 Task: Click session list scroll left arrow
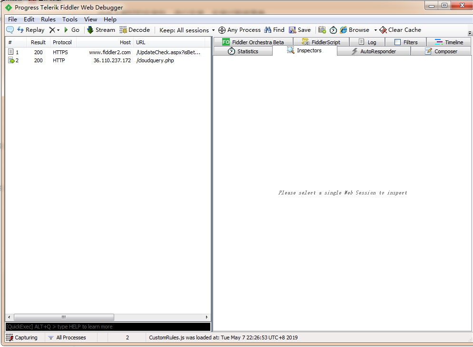pos(9,317)
